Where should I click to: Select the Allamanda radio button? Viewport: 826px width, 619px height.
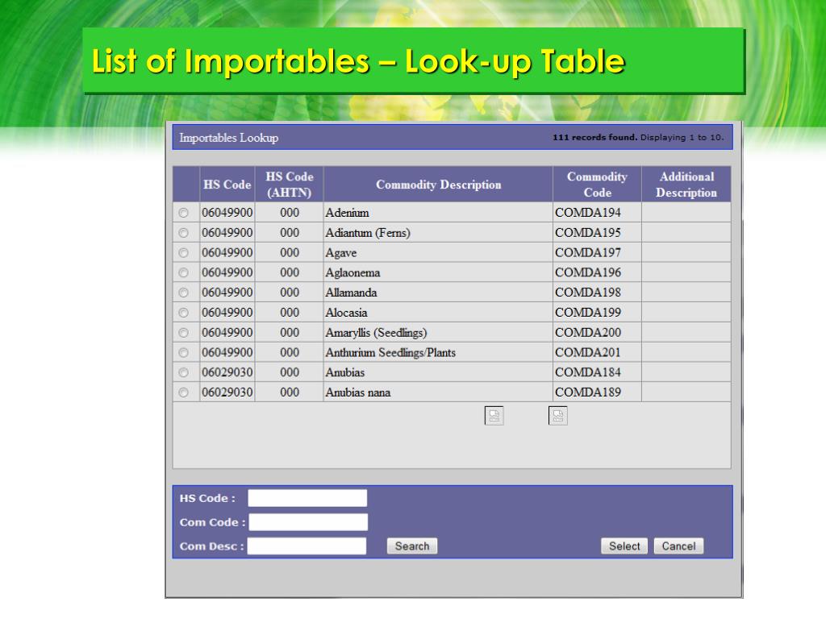(x=183, y=293)
